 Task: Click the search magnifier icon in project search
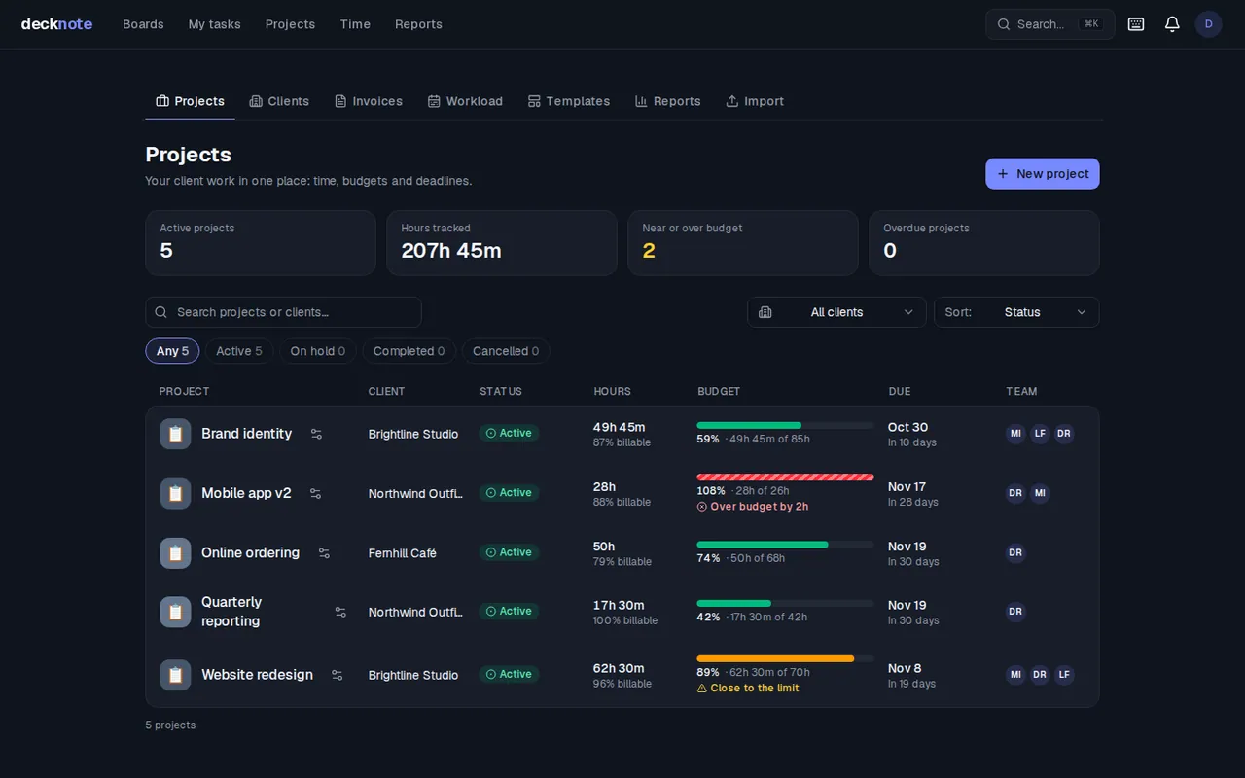pos(161,312)
